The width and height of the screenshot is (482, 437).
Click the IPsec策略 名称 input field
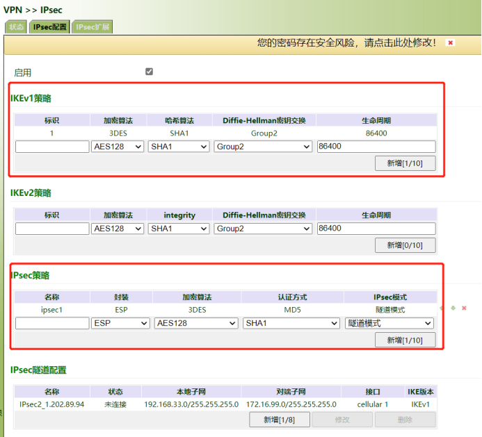tap(52, 323)
